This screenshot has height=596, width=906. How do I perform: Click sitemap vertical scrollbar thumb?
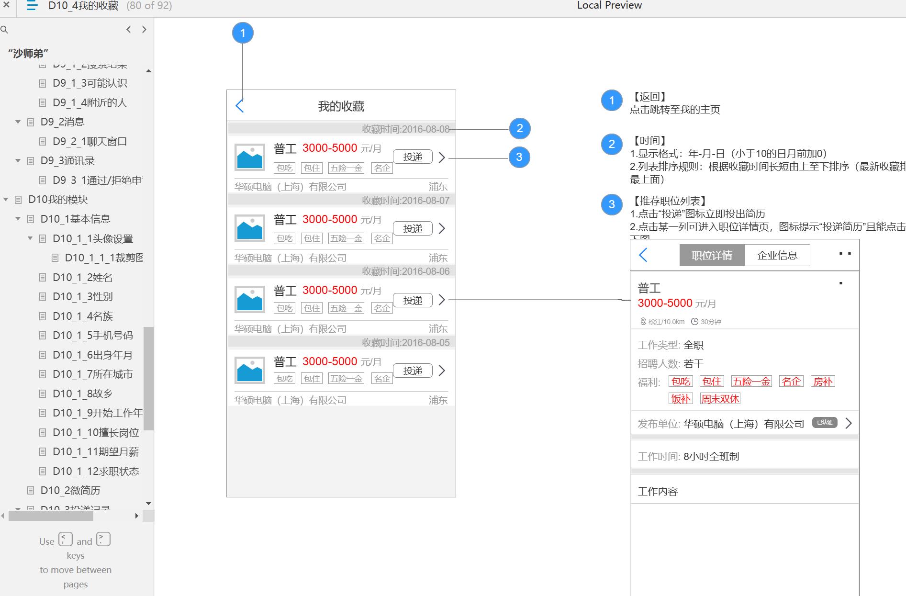point(148,378)
